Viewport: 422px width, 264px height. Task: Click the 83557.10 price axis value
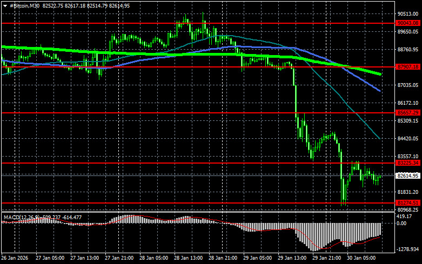click(x=408, y=157)
